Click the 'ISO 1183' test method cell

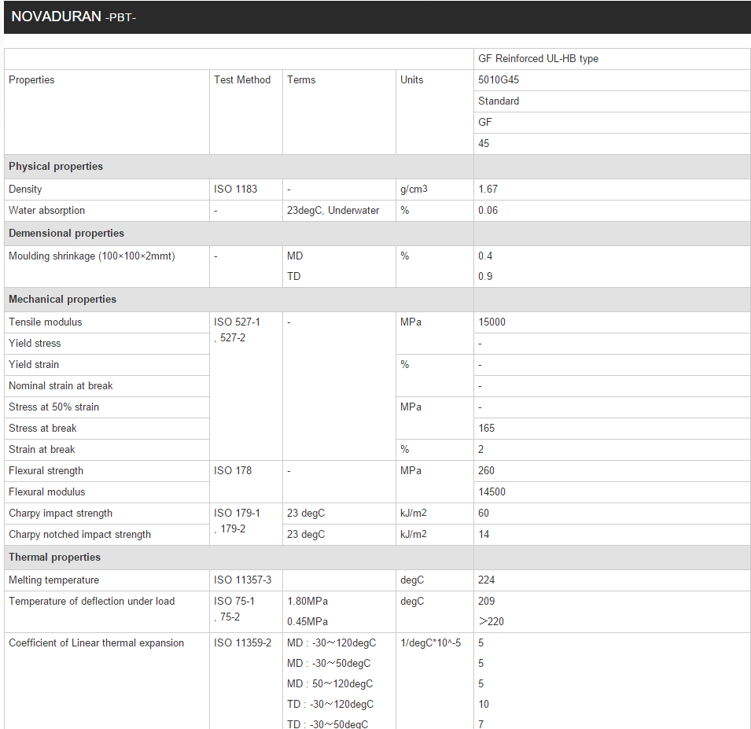(x=245, y=190)
